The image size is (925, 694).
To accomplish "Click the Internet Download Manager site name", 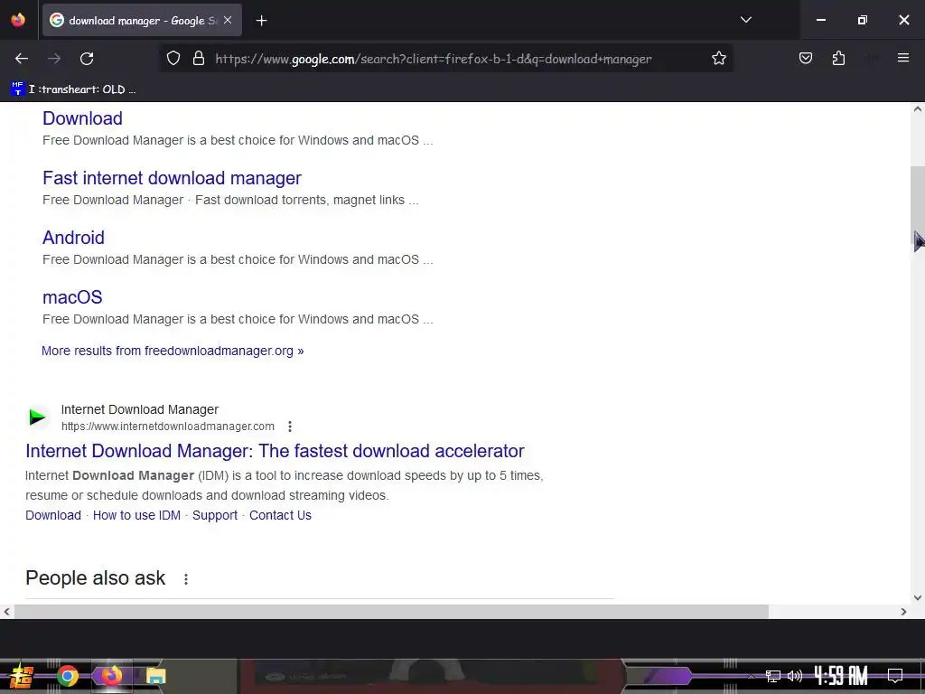I will [140, 409].
